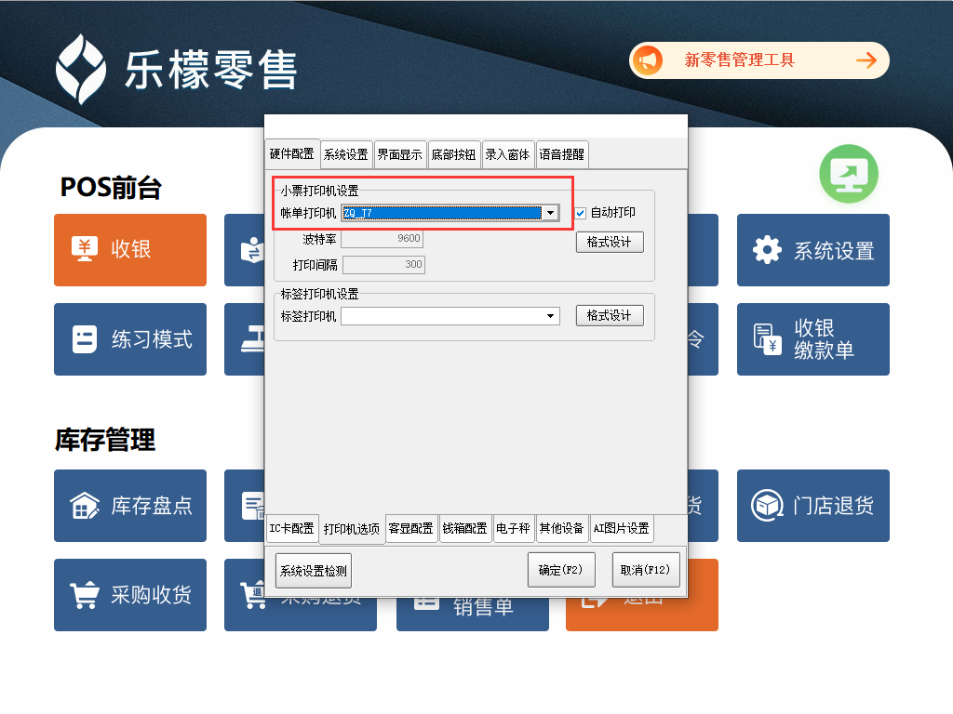Click the 系统设置检测 button
This screenshot has height=714, width=953.
tap(313, 571)
